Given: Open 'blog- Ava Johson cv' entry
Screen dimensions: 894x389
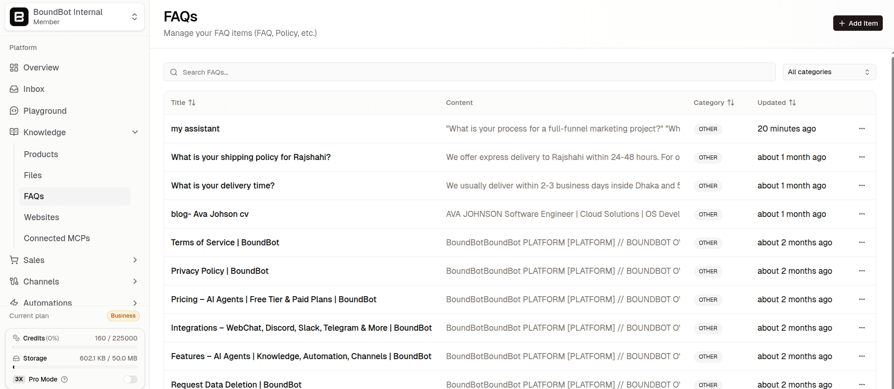Looking at the screenshot, I should [210, 214].
